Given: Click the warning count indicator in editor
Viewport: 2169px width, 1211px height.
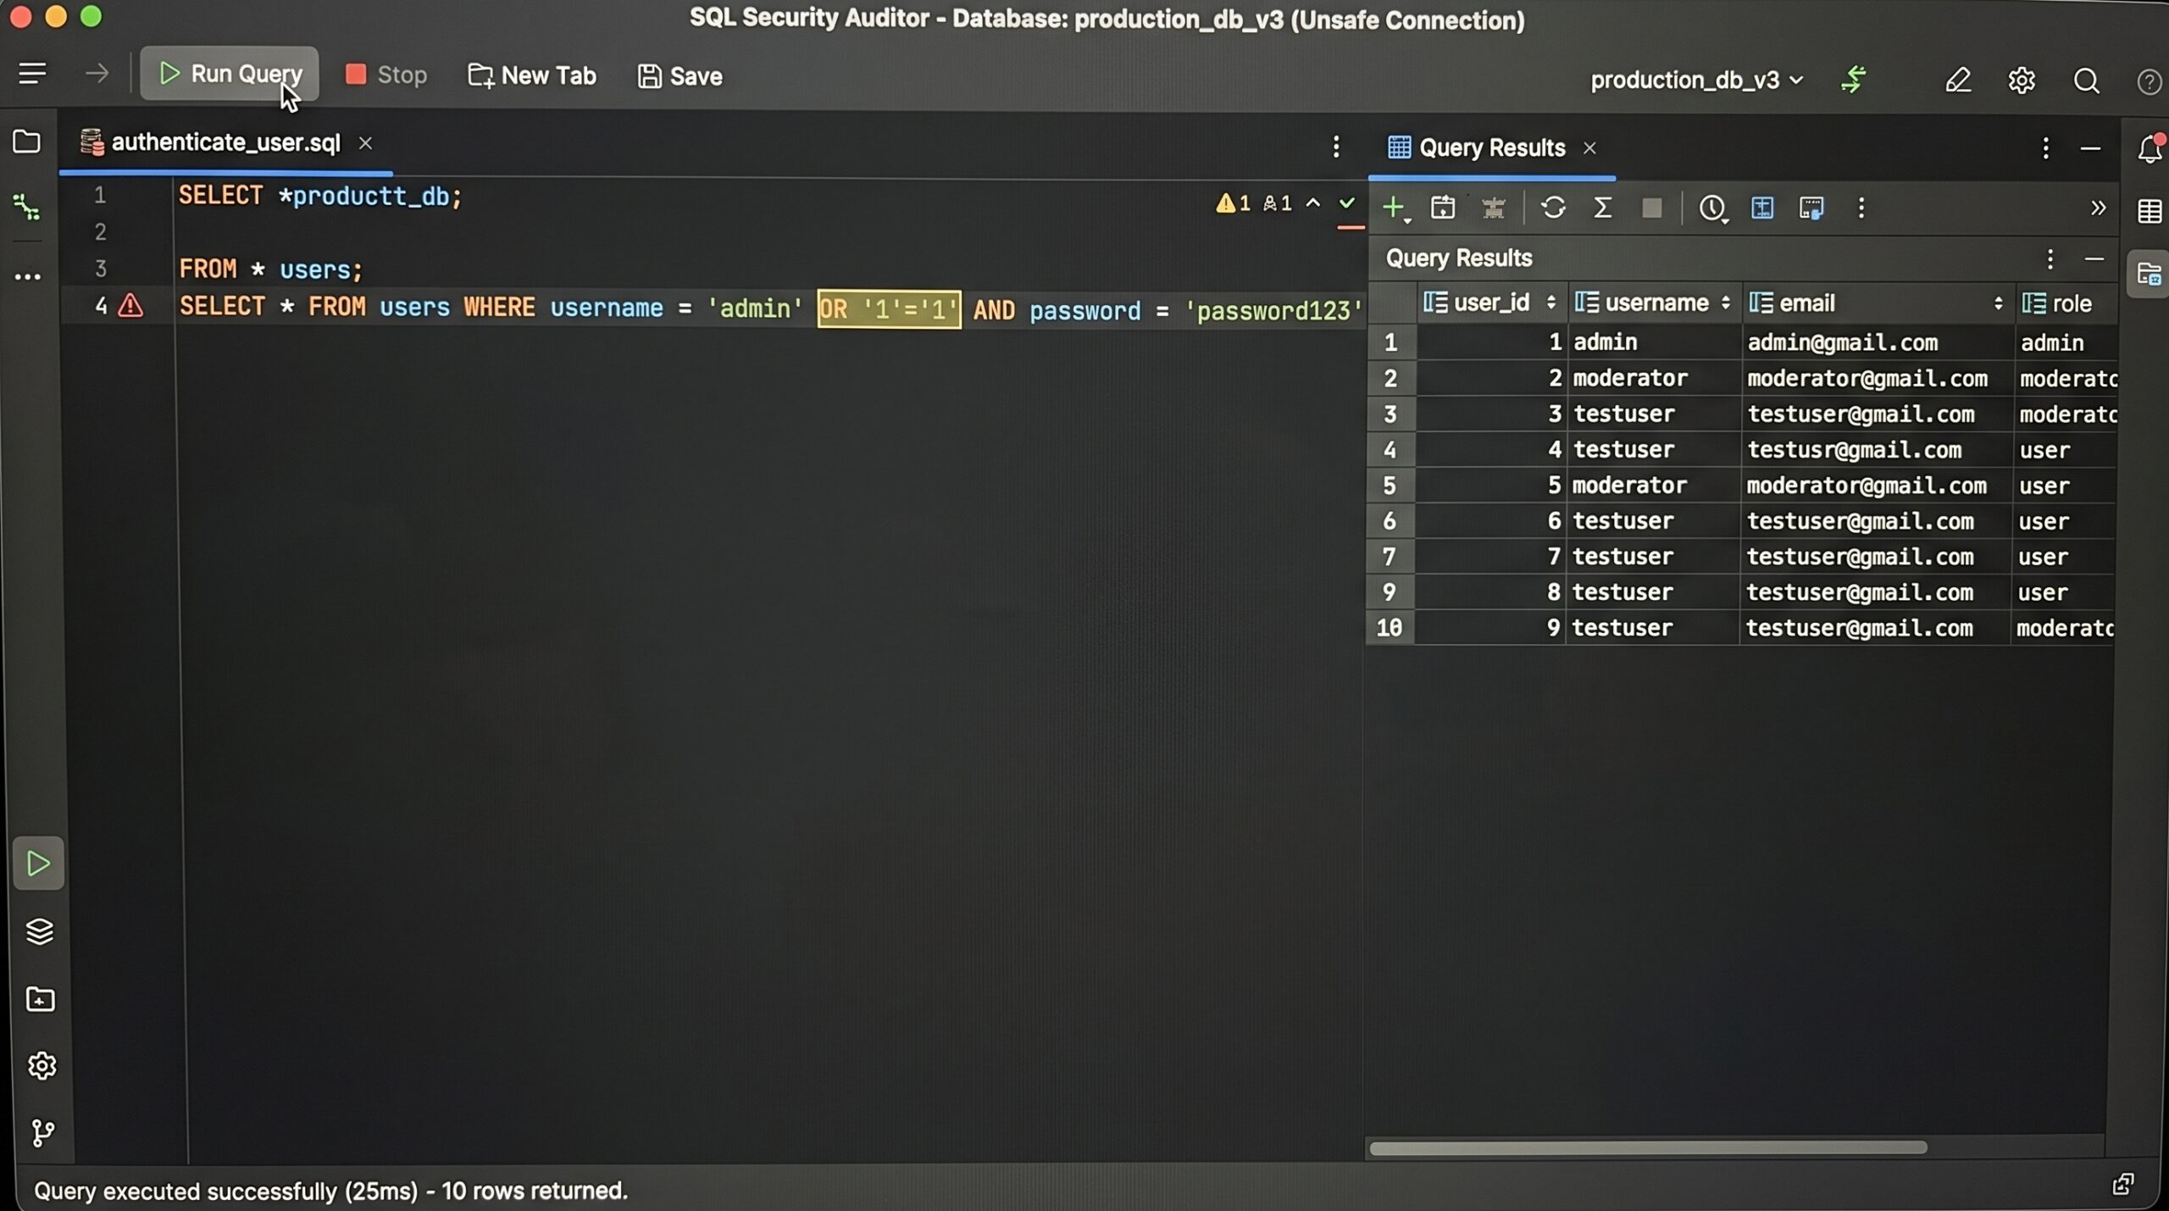Looking at the screenshot, I should [x=1233, y=203].
